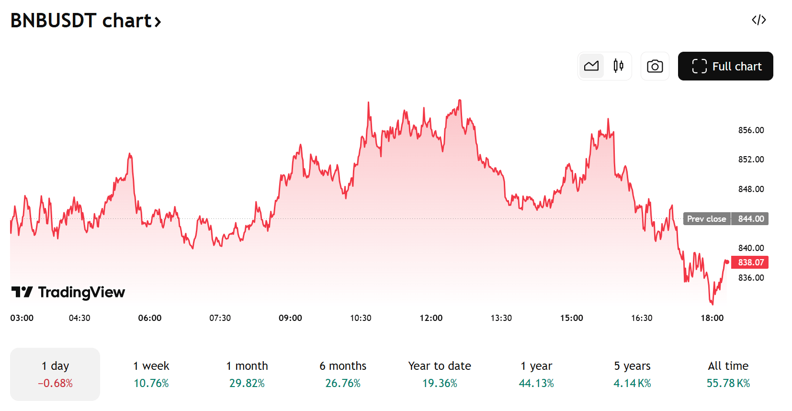Select the 1 day range tab
The image size is (792, 411).
55,374
